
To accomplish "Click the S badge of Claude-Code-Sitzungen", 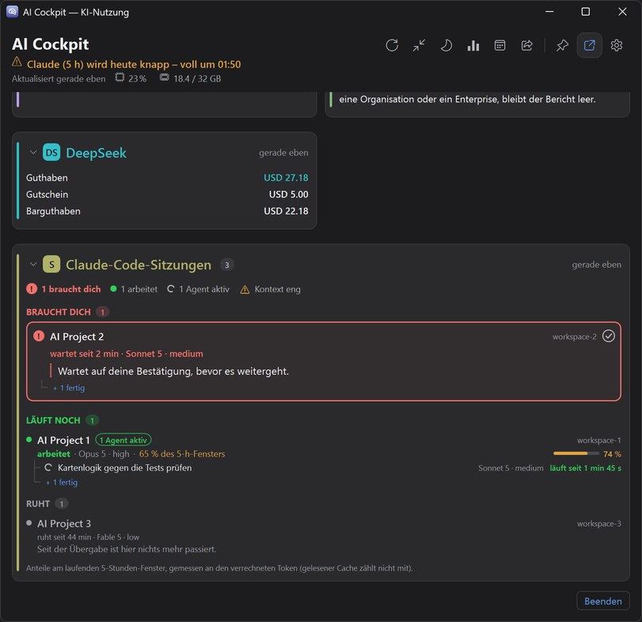I will click(51, 265).
